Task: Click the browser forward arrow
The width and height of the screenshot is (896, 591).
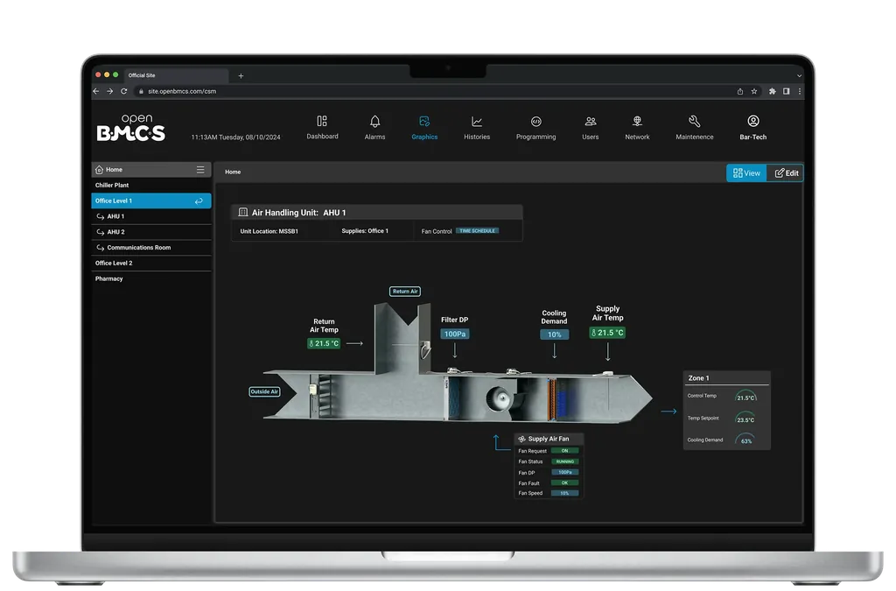Action: click(109, 91)
